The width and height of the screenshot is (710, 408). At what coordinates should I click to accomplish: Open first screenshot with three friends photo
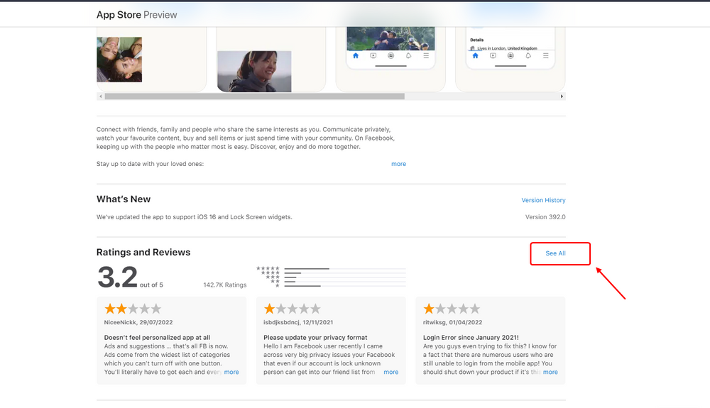click(x=152, y=60)
